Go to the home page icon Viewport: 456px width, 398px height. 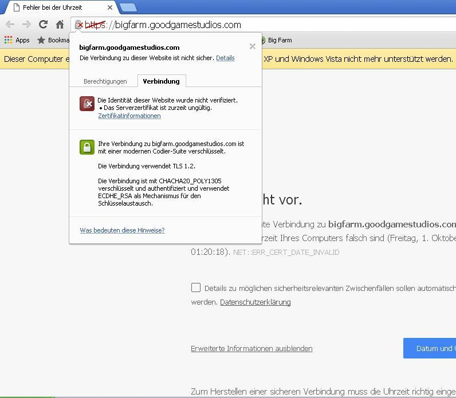pos(60,25)
